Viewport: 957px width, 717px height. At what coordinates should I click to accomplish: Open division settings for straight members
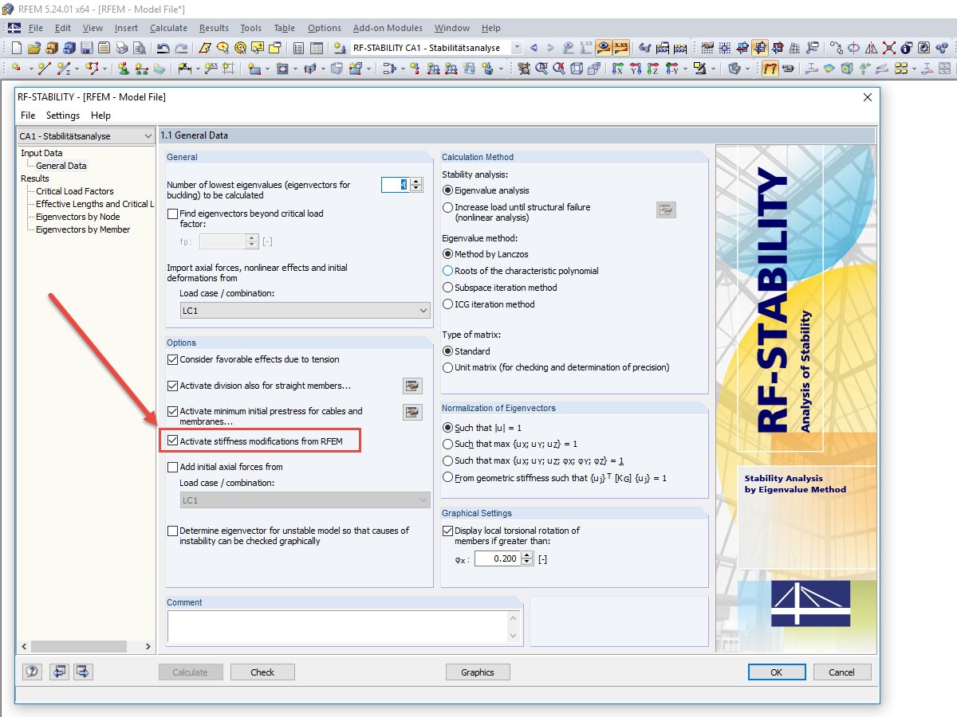pos(412,386)
